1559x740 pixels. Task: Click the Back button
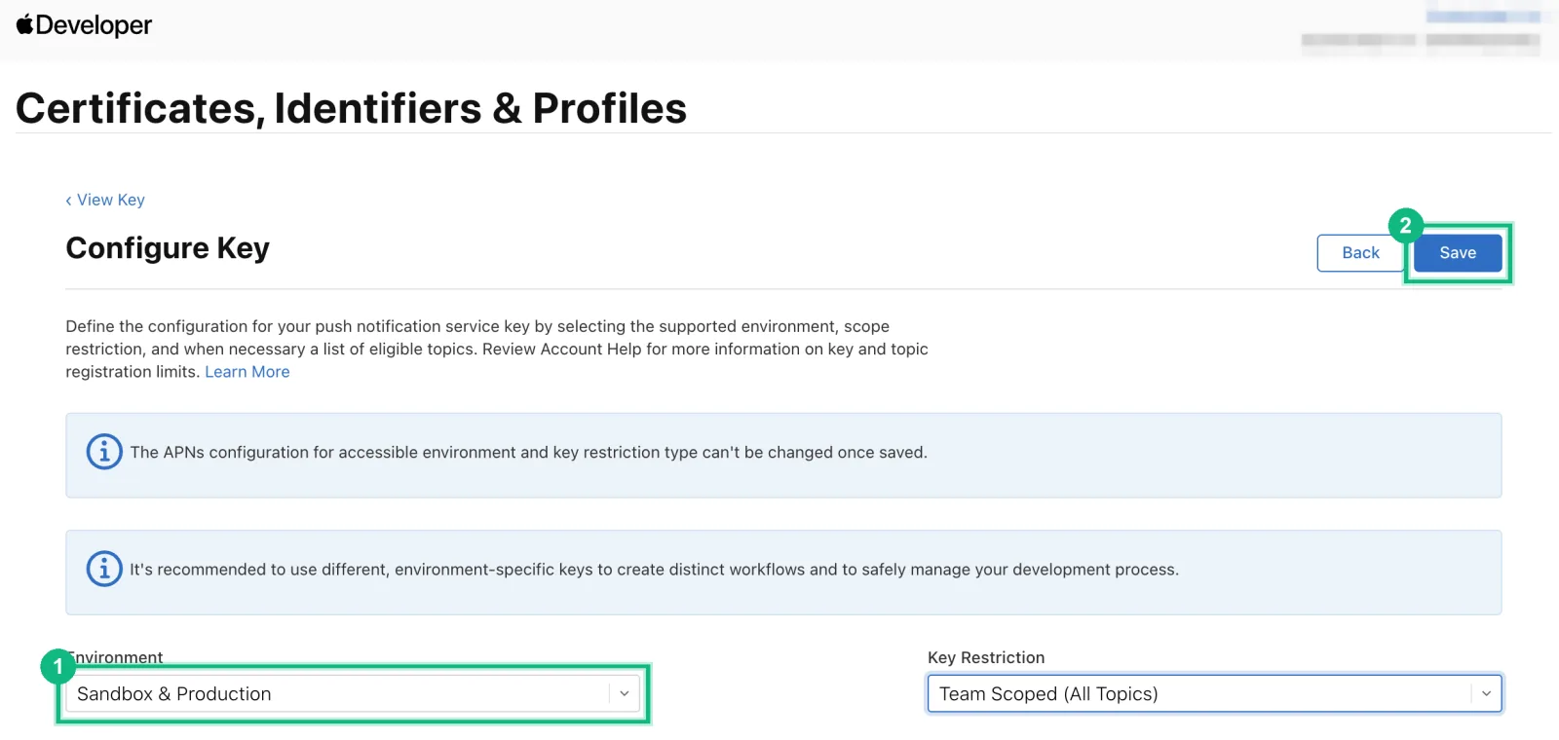[x=1360, y=253]
